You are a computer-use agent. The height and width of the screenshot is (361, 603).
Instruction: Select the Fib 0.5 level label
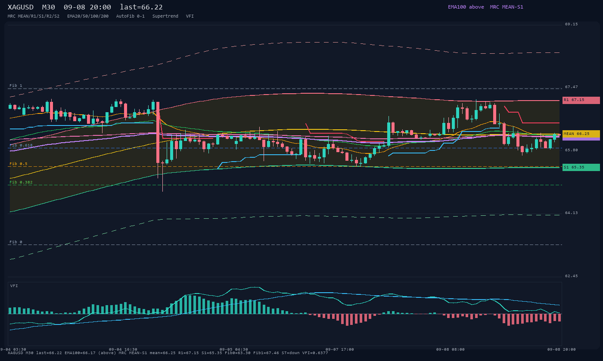pyautogui.click(x=19, y=164)
